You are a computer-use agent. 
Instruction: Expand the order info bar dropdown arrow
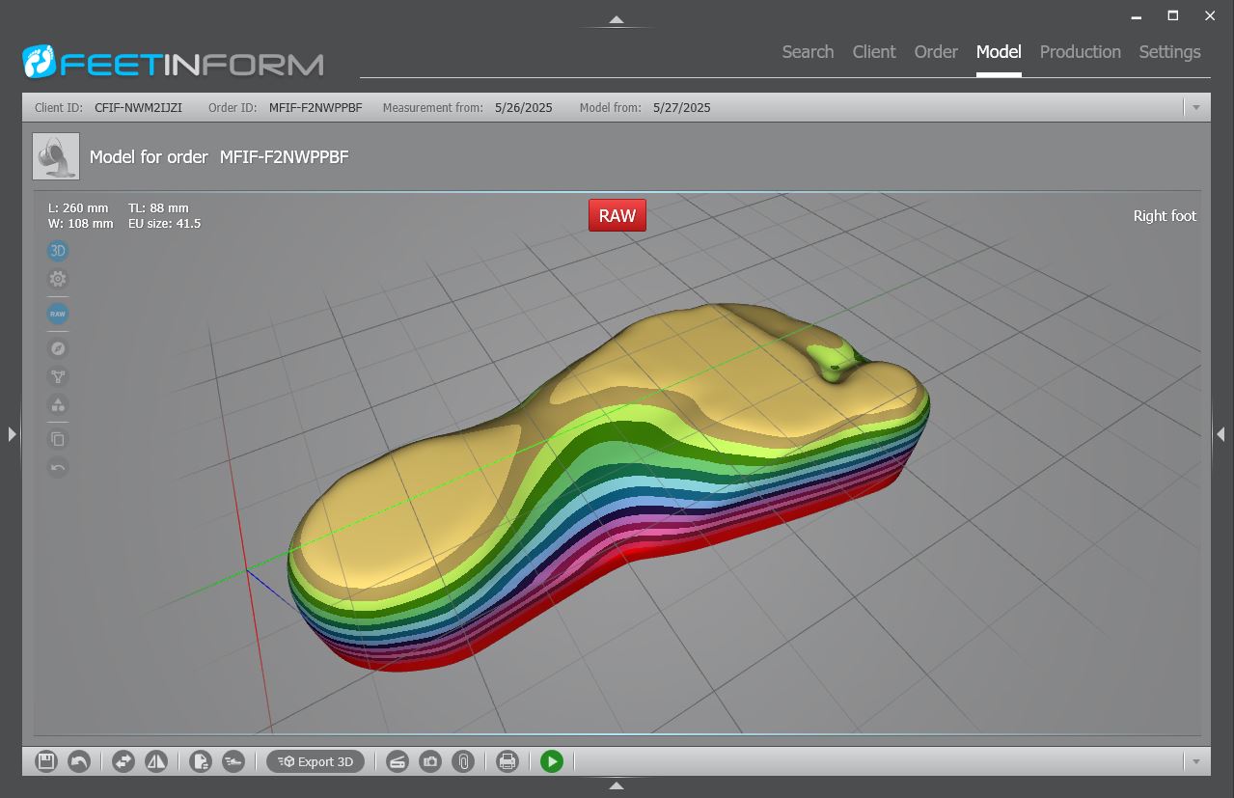tap(1195, 107)
